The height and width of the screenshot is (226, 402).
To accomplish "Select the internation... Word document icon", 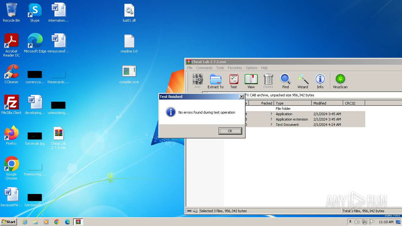I will coord(58,13).
